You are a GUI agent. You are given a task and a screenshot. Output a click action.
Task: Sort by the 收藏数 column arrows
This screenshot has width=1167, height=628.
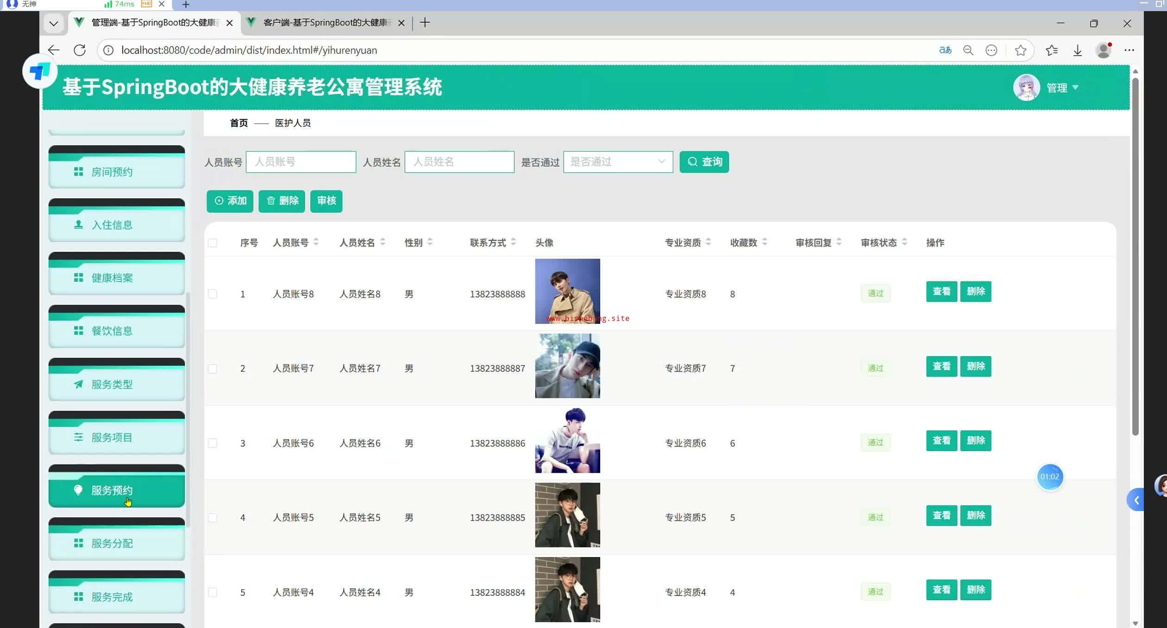(x=765, y=242)
